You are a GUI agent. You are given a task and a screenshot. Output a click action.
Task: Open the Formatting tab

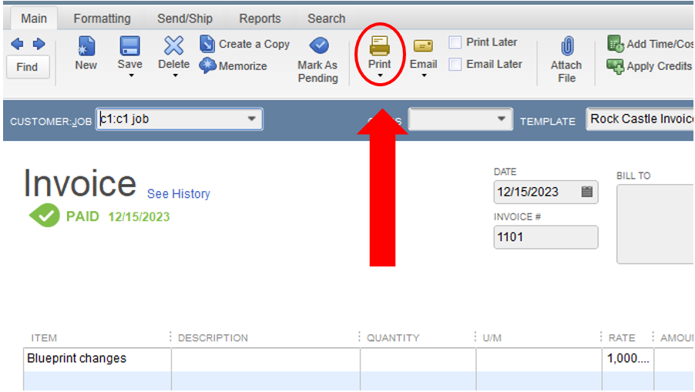pyautogui.click(x=102, y=18)
